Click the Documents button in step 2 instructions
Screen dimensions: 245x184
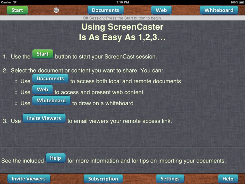point(50,79)
